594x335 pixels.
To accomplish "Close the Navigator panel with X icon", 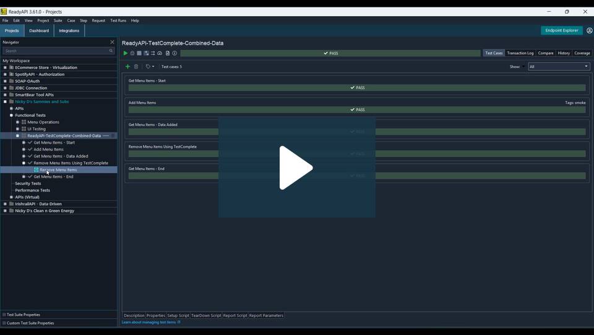I will click(112, 42).
